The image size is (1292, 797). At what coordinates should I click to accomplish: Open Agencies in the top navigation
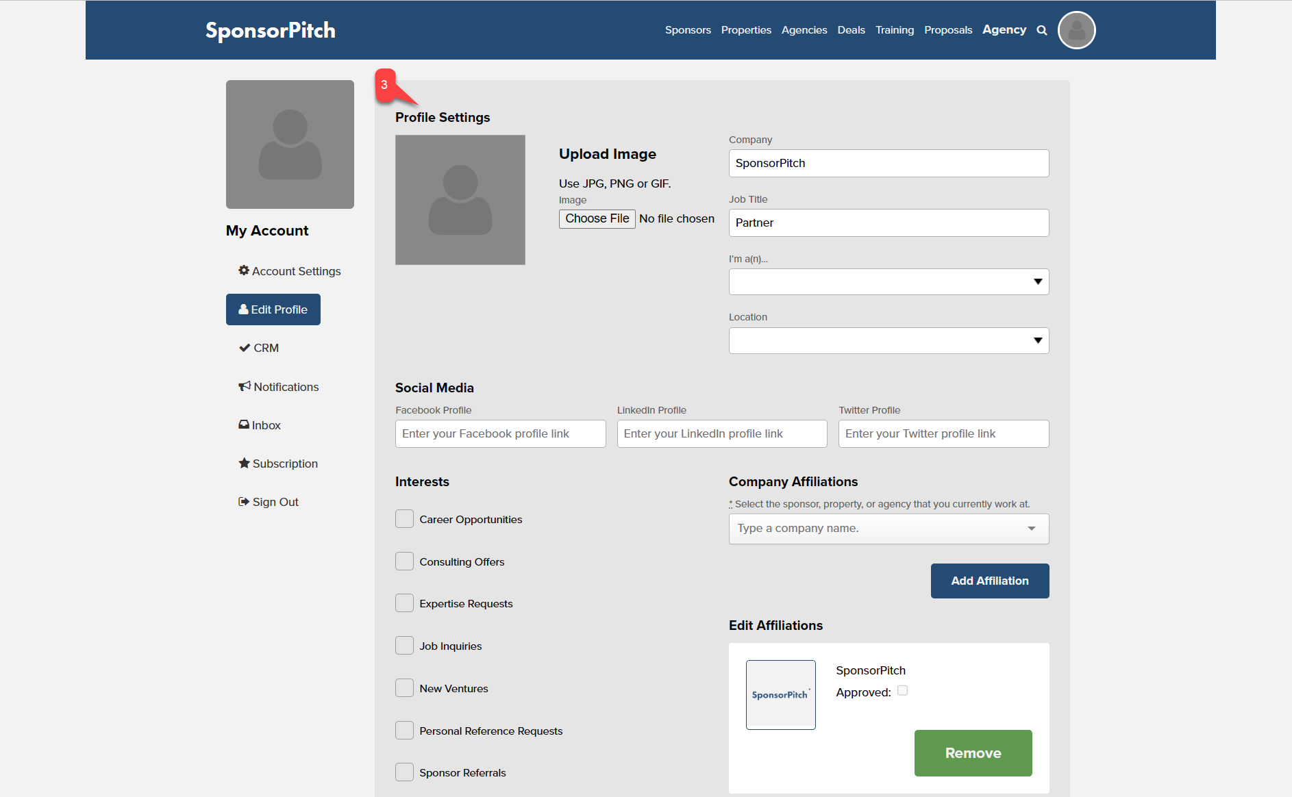[804, 30]
